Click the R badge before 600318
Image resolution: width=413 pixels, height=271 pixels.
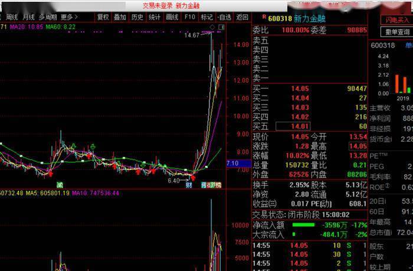point(264,17)
